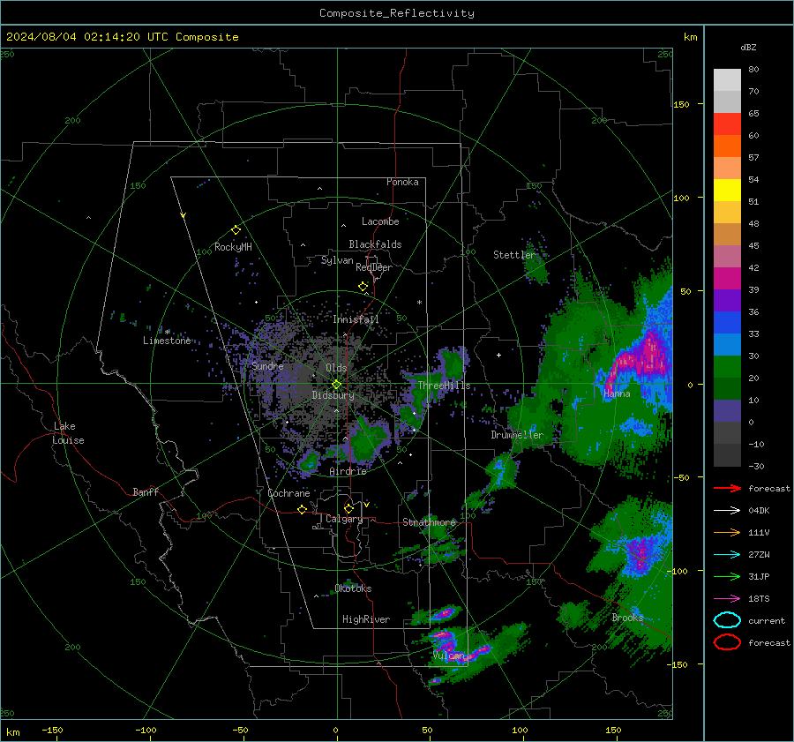Click the Composite_Reflectivity title
The width and height of the screenshot is (794, 742).
click(x=397, y=13)
